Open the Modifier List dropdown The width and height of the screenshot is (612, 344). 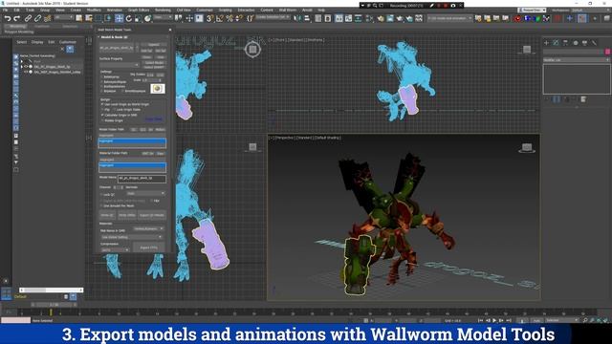[x=576, y=60]
